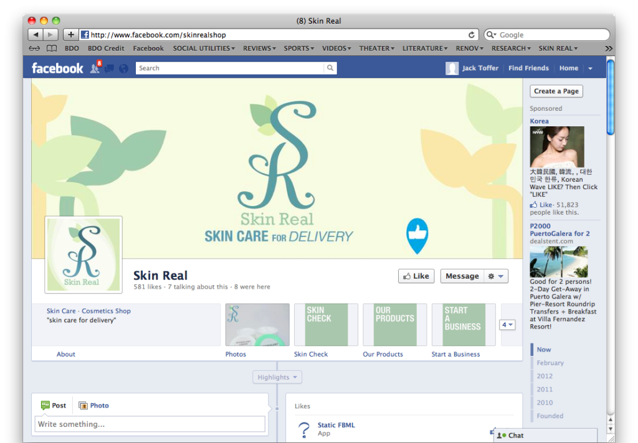Click the blue thumbs-up pin on the cover
Viewport: 638px width, 443px height.
coord(417,236)
